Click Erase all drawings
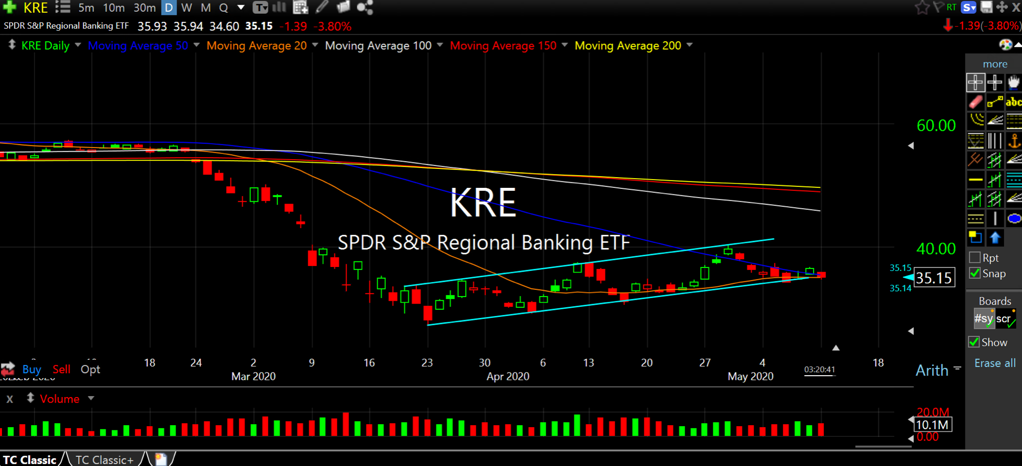Viewport: 1022px width, 466px height. pos(995,363)
